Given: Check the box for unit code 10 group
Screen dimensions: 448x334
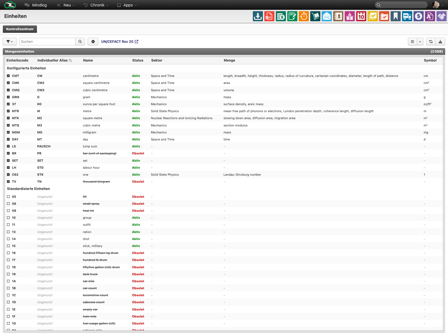Looking at the screenshot, I should tap(8, 218).
